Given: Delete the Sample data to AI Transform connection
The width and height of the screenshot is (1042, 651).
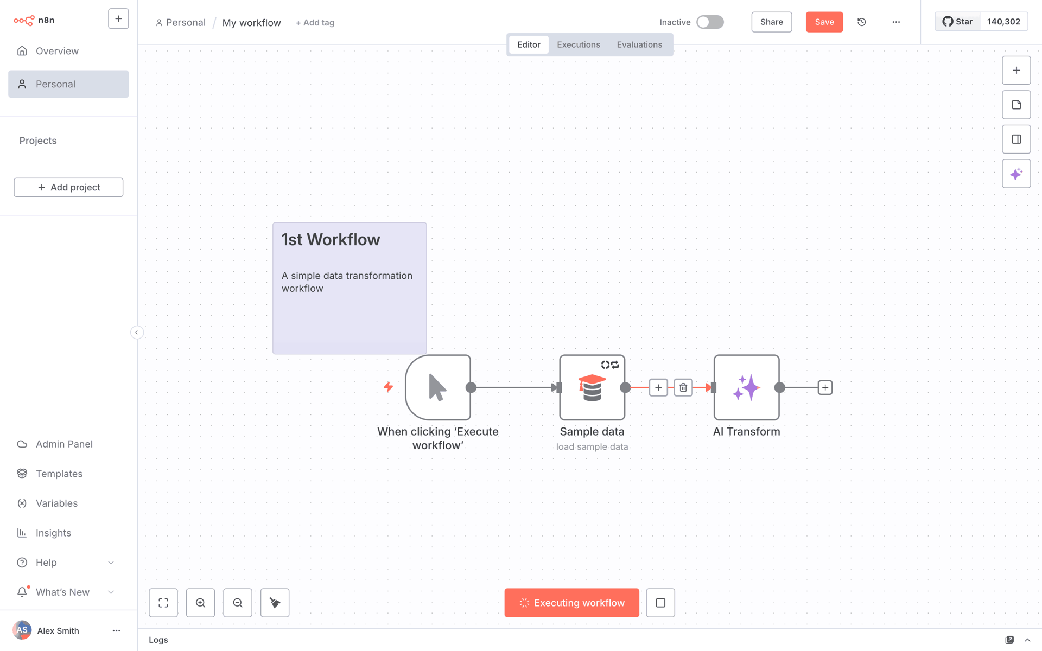Looking at the screenshot, I should [683, 387].
